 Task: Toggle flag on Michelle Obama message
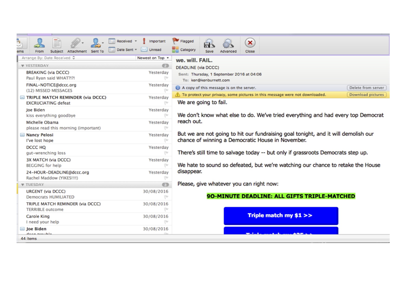click(x=166, y=128)
